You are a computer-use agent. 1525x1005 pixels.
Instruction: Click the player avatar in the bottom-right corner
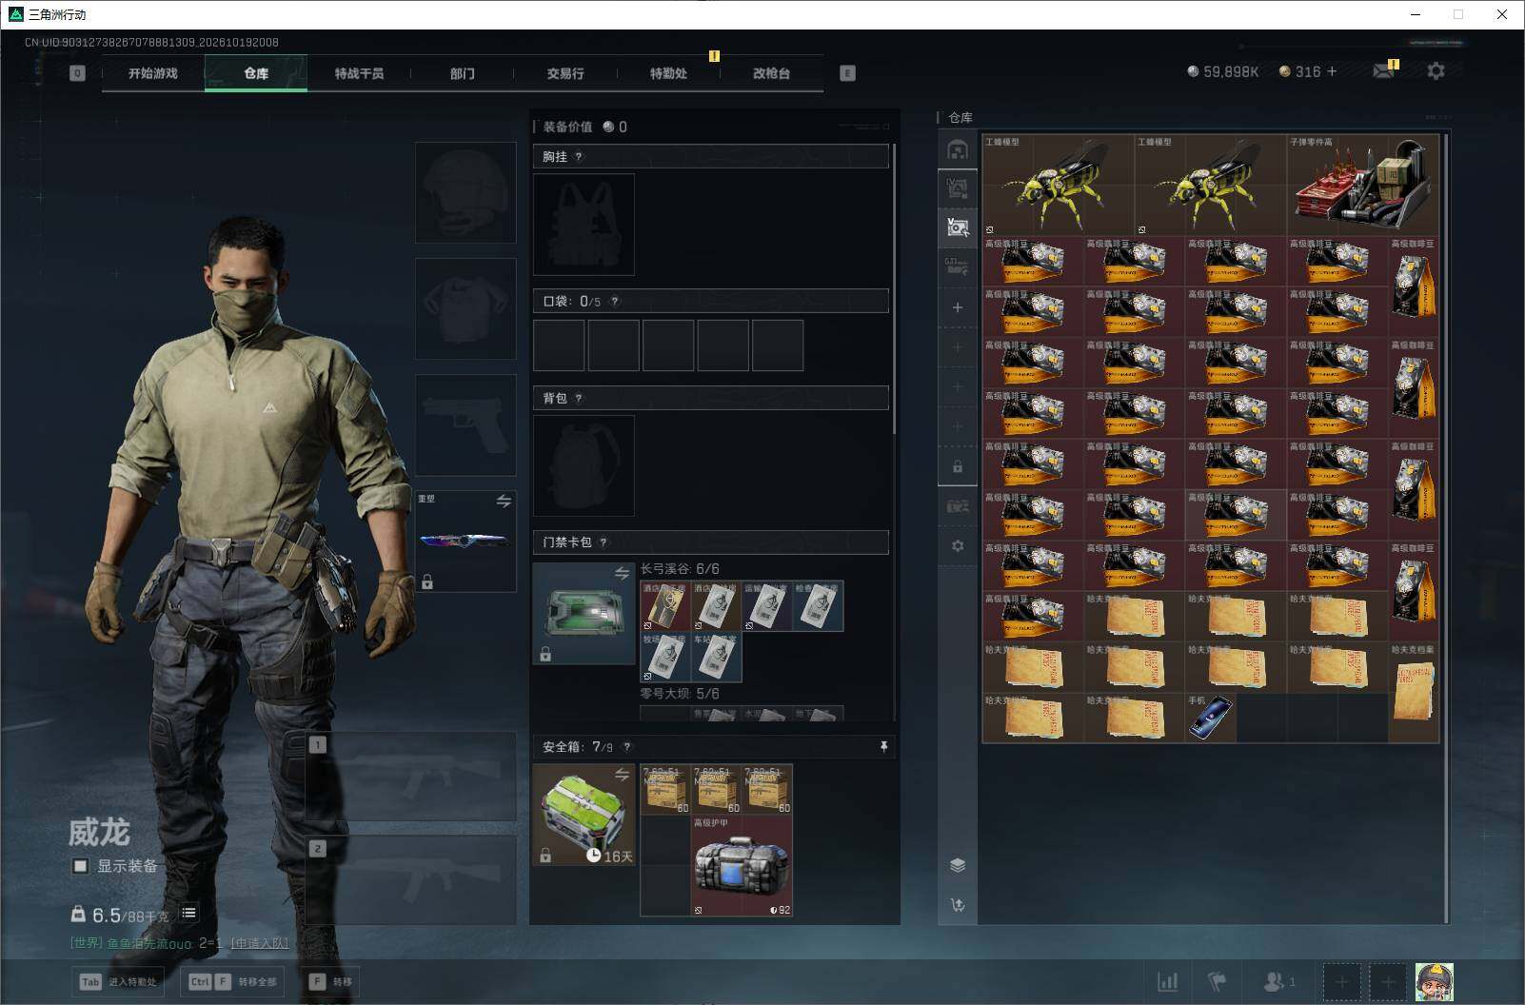[1435, 981]
